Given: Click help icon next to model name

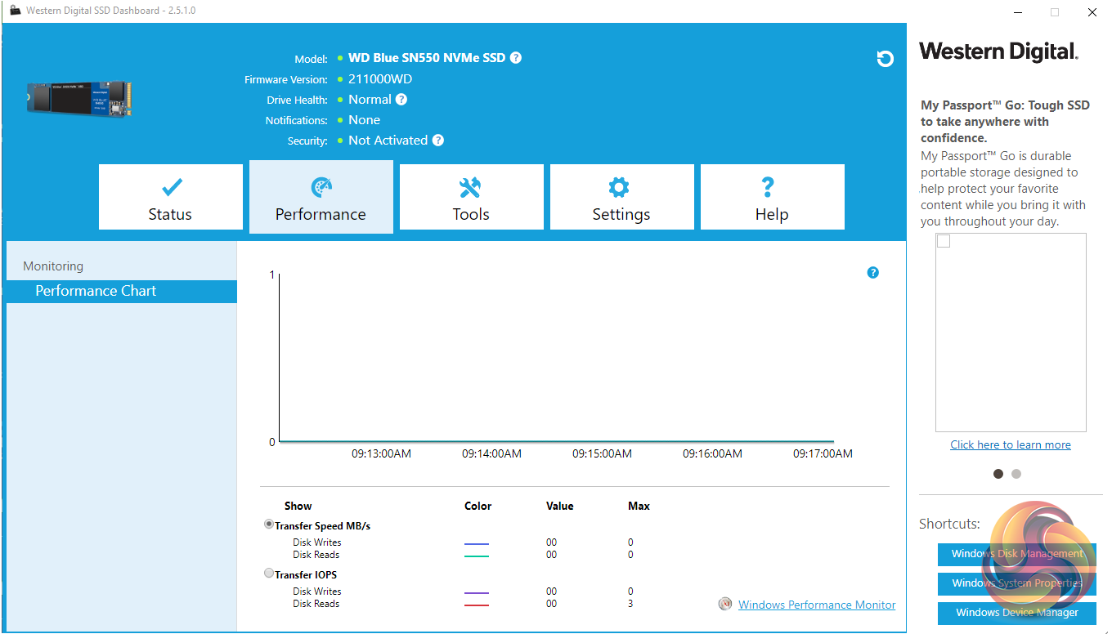Looking at the screenshot, I should (515, 58).
